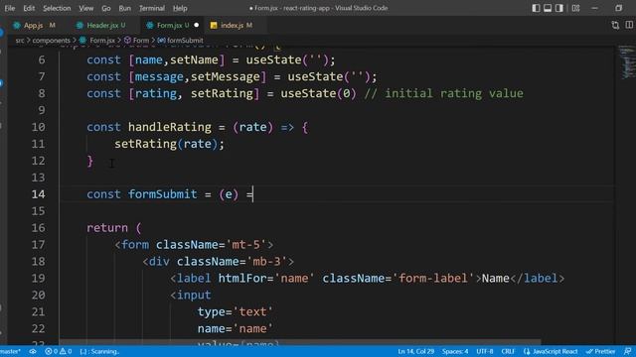Image resolution: width=636 pixels, height=357 pixels.
Task: Open the Selection menu
Action: coord(57,8)
